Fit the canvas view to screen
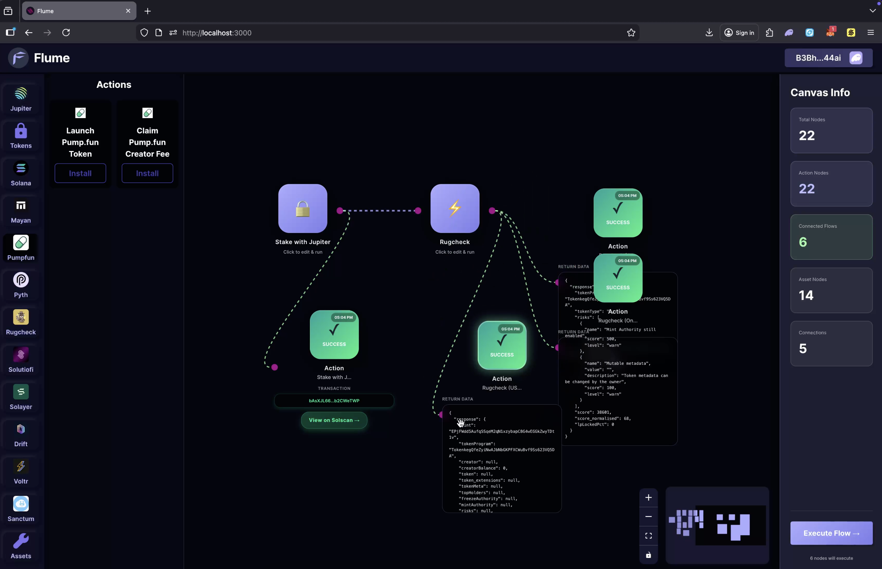 (648, 536)
